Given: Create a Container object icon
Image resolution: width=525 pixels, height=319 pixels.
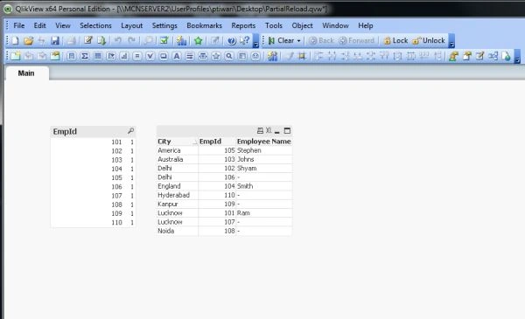Looking at the screenshot, I should (242, 56).
